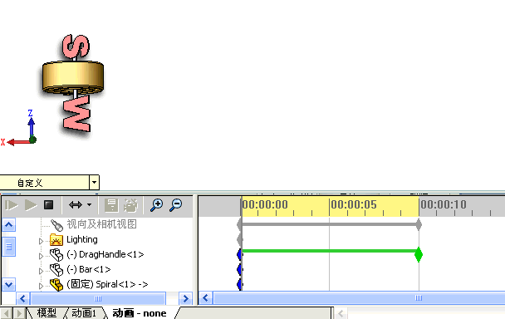
Task: Click the timeline horizontal scrollbar thumb
Action: (x=359, y=298)
